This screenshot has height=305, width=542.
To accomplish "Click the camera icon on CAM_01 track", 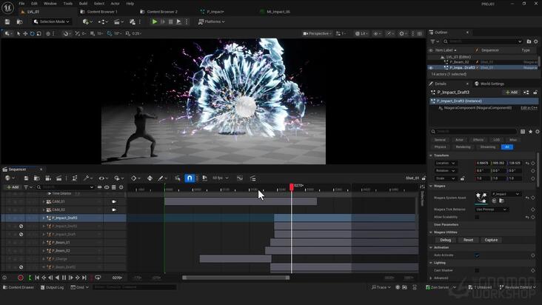I will pyautogui.click(x=114, y=201).
